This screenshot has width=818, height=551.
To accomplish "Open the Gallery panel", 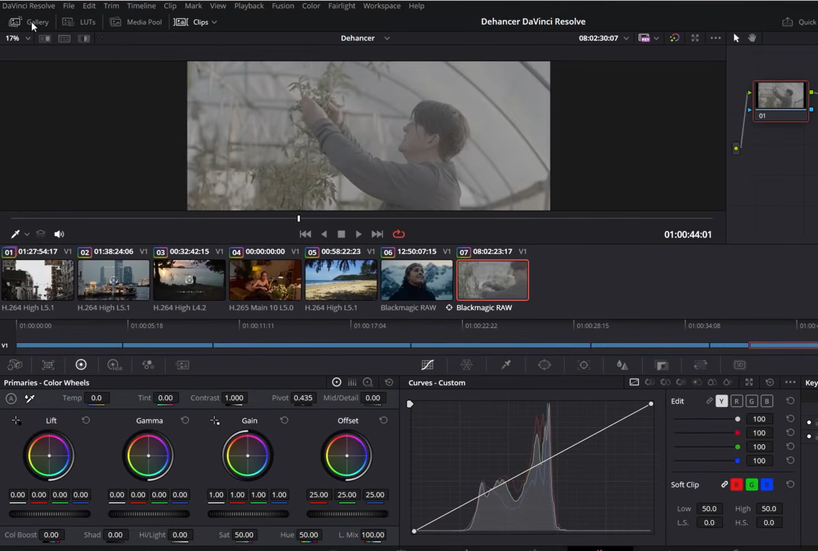I will click(29, 22).
